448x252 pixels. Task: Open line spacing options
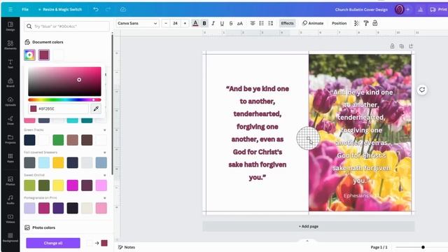tap(271, 23)
